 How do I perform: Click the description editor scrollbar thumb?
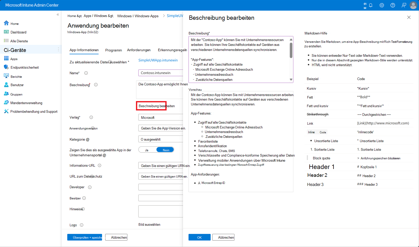[x=291, y=50]
